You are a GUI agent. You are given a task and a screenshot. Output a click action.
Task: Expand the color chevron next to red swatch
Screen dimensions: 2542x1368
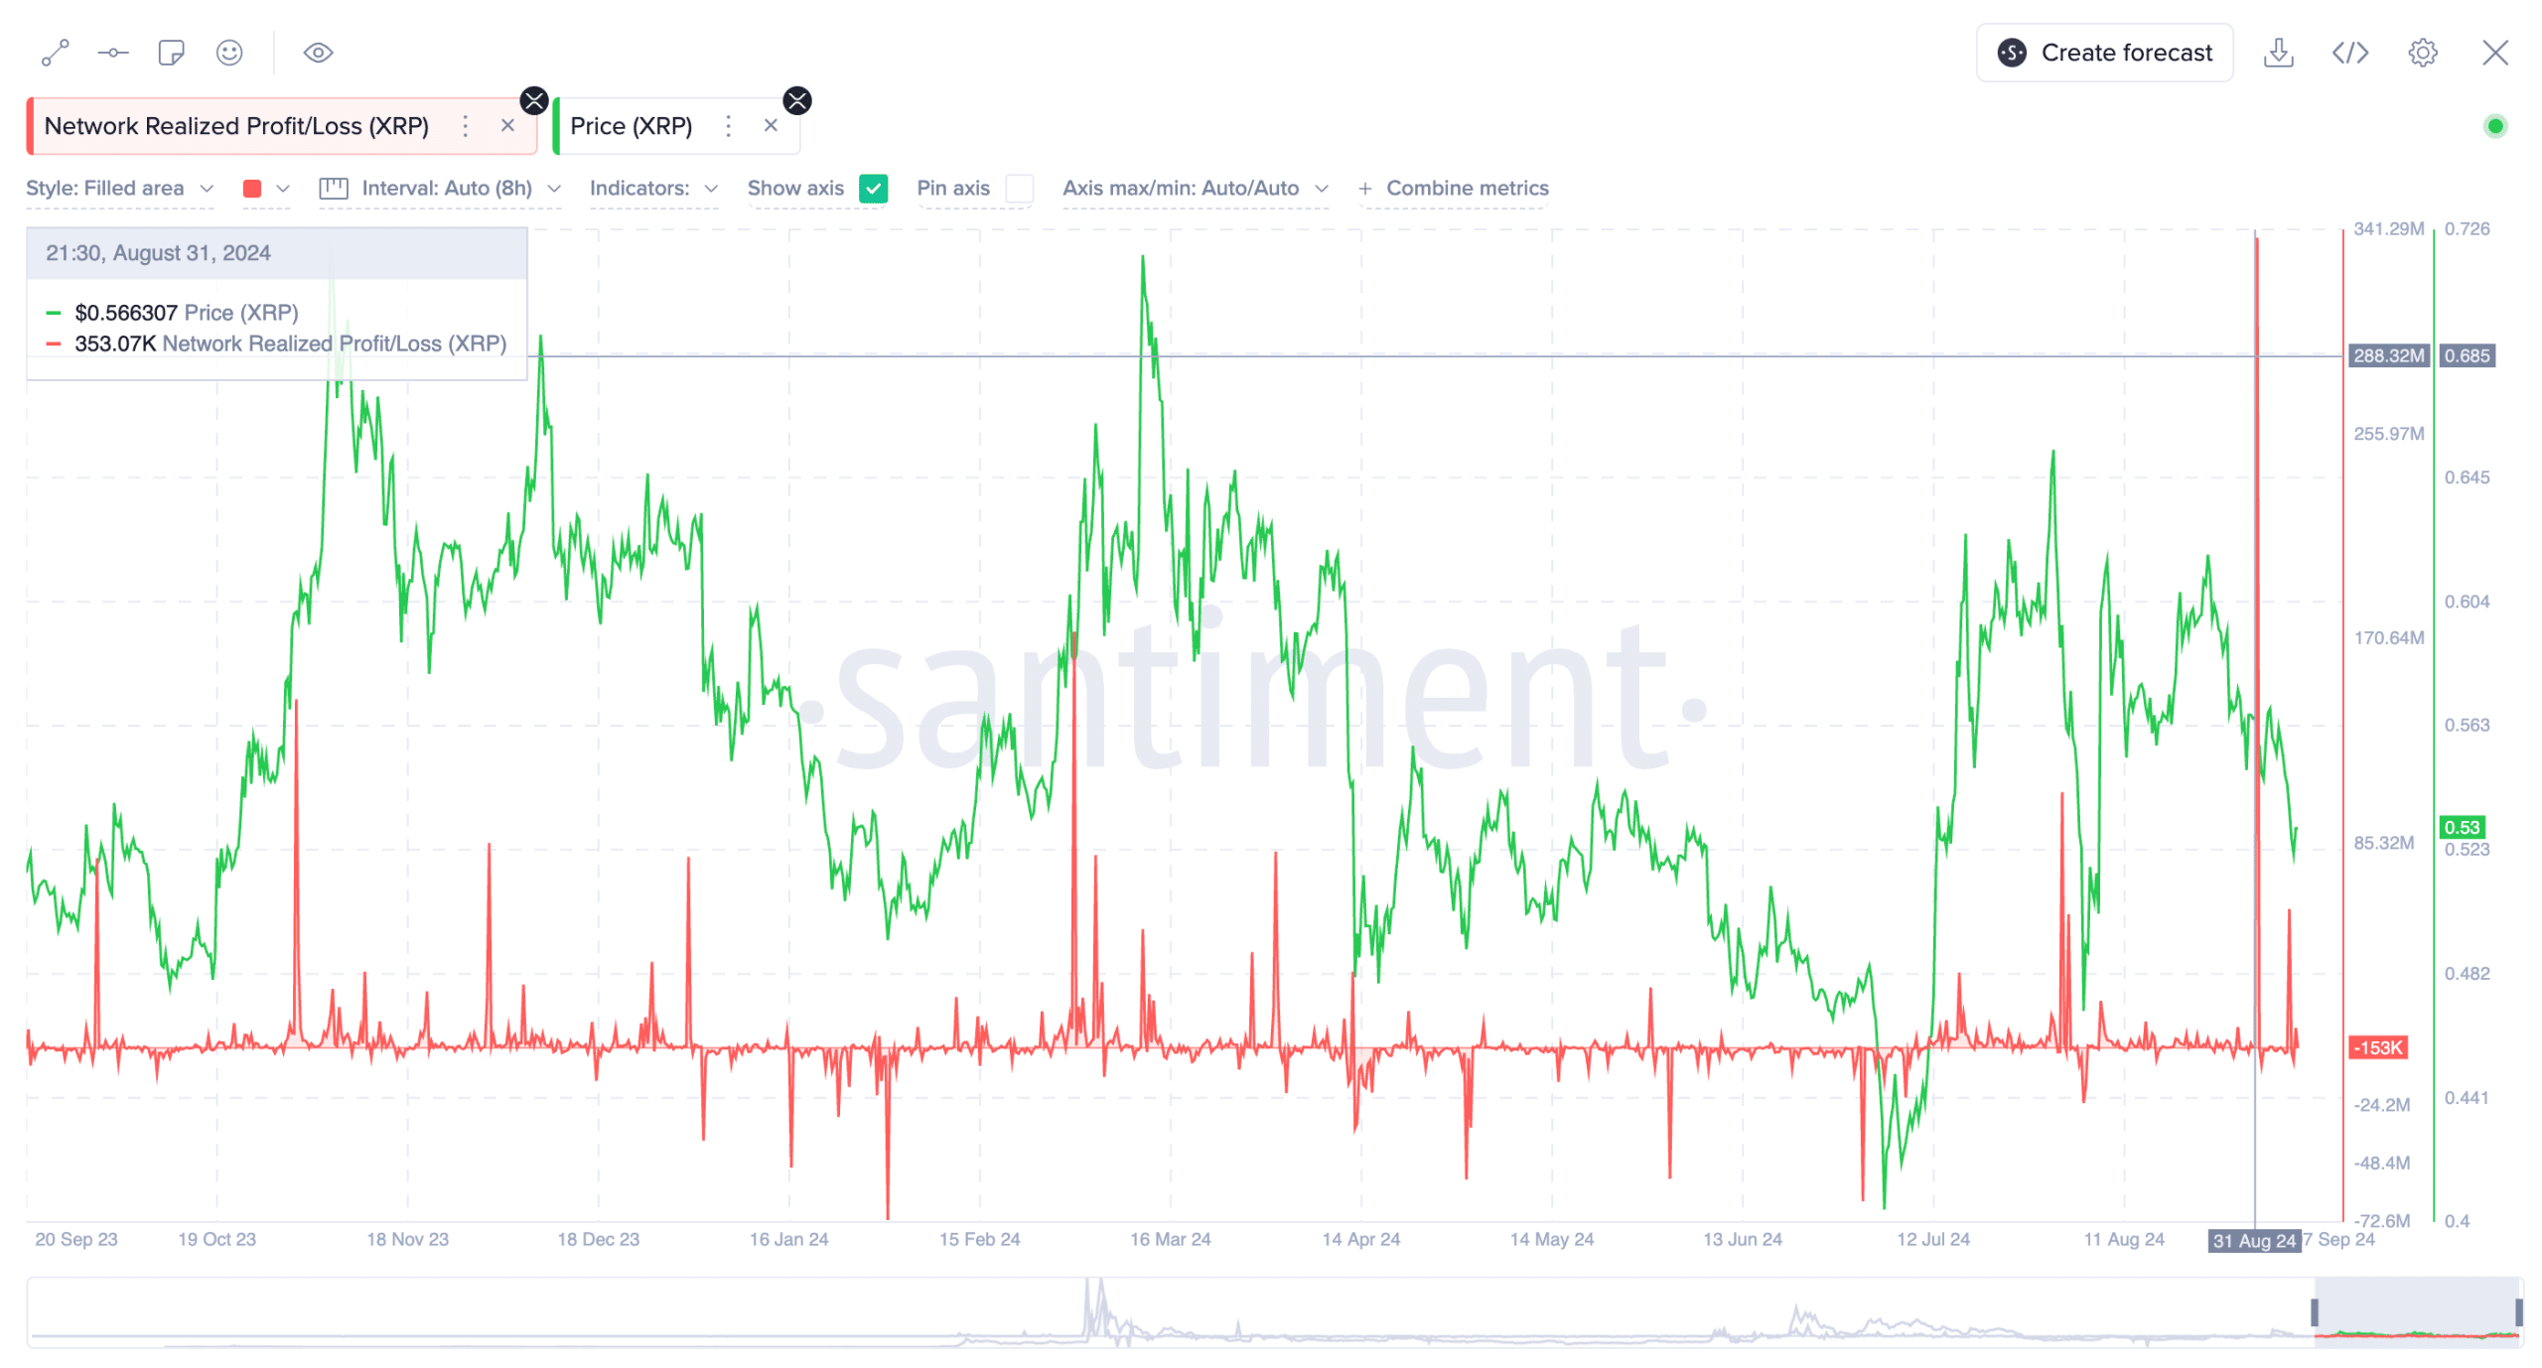[283, 189]
